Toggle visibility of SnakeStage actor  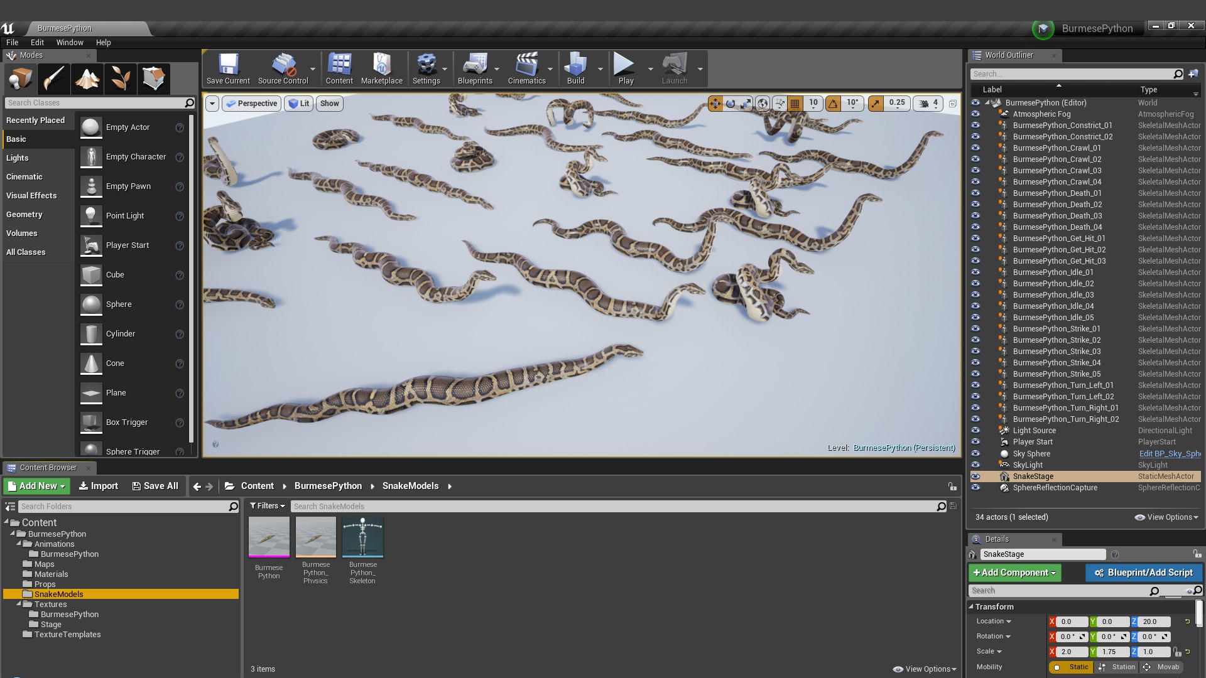pyautogui.click(x=975, y=476)
